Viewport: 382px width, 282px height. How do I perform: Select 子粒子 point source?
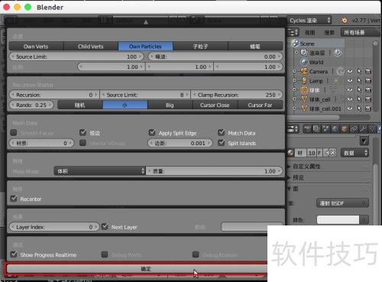tap(200, 47)
